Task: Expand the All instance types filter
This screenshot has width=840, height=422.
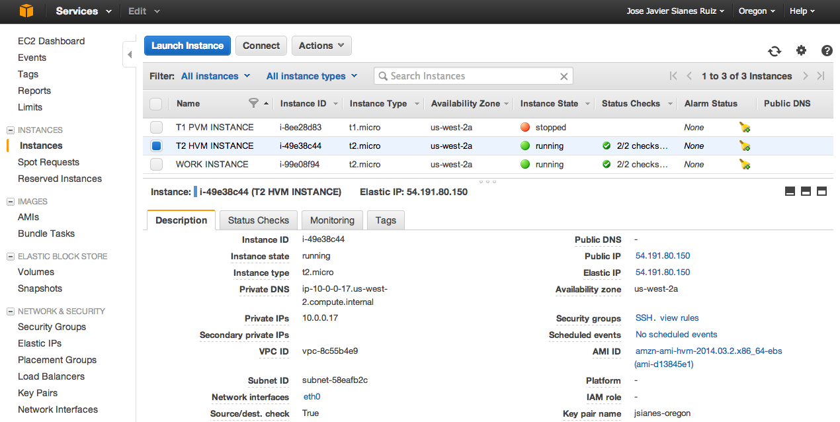Action: click(x=312, y=76)
